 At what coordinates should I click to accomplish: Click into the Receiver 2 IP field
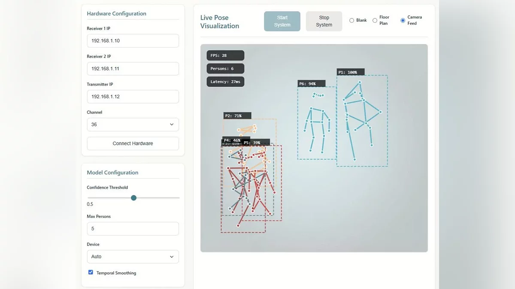(x=133, y=69)
